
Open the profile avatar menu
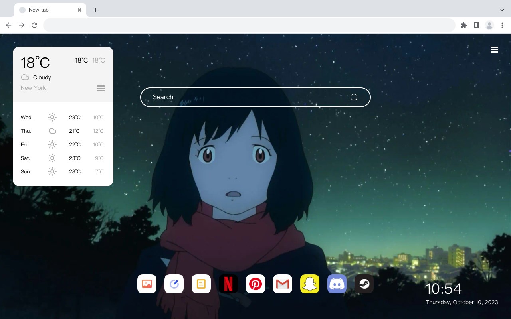489,25
